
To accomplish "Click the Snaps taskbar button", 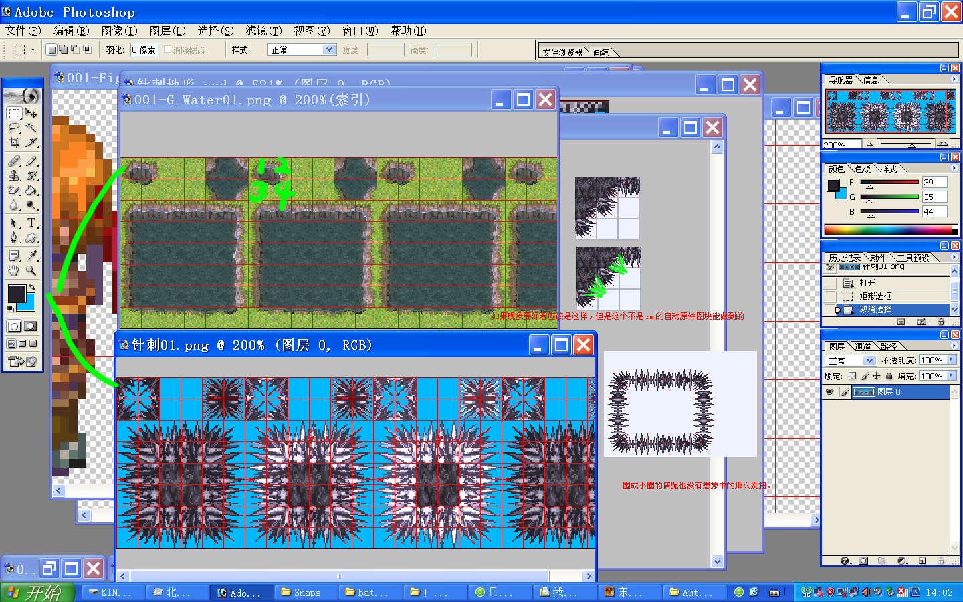I will click(x=306, y=593).
